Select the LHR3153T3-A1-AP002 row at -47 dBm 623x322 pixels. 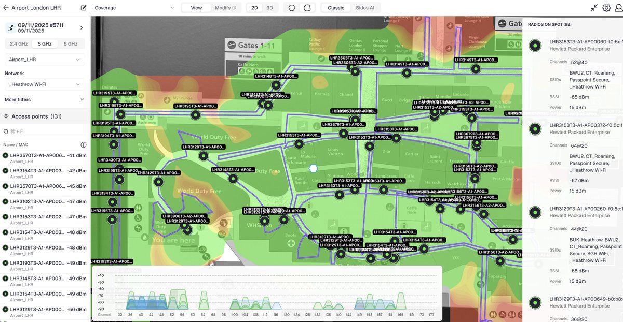coord(45,220)
